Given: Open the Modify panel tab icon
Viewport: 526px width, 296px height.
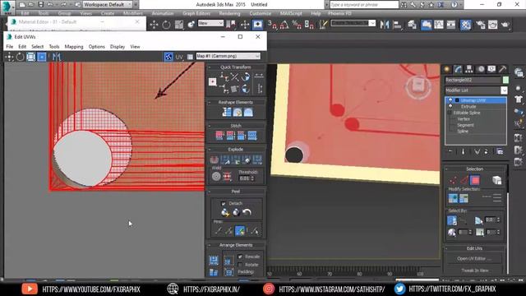Looking at the screenshot, I should tap(458, 69).
